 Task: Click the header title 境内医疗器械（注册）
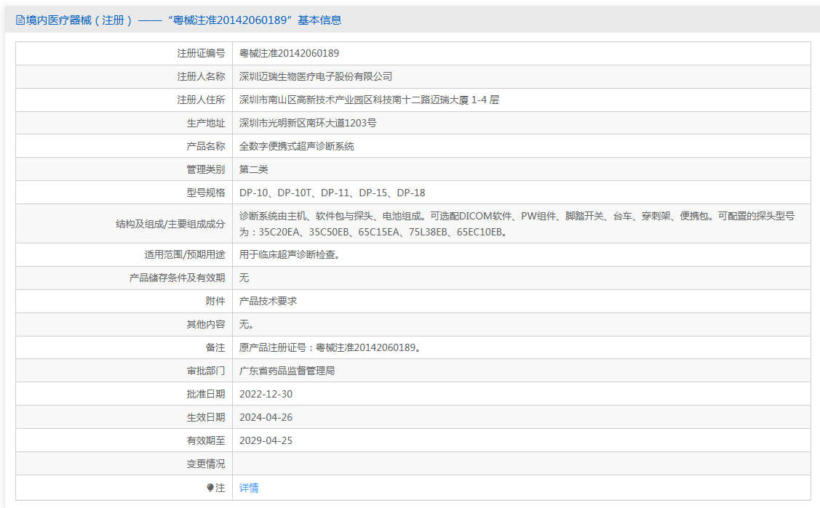click(x=79, y=20)
